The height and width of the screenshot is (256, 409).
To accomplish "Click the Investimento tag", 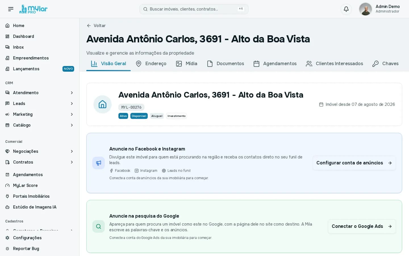I will pos(176,116).
